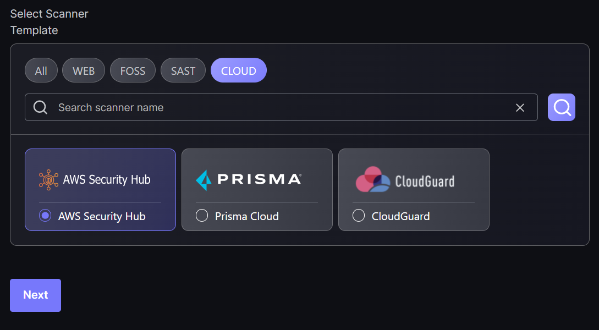Select the Prisma Cloud radio button
Viewport: 599px width, 330px height.
click(202, 216)
